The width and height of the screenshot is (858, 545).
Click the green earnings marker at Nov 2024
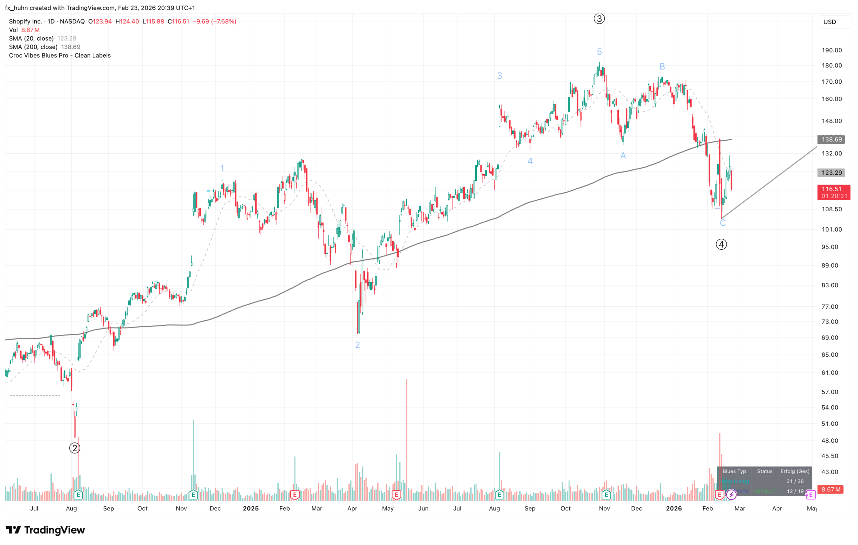coord(193,495)
